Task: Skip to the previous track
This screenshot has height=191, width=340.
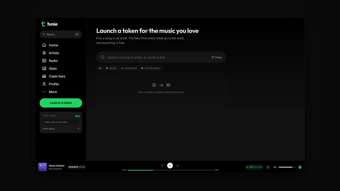Action: [162, 166]
